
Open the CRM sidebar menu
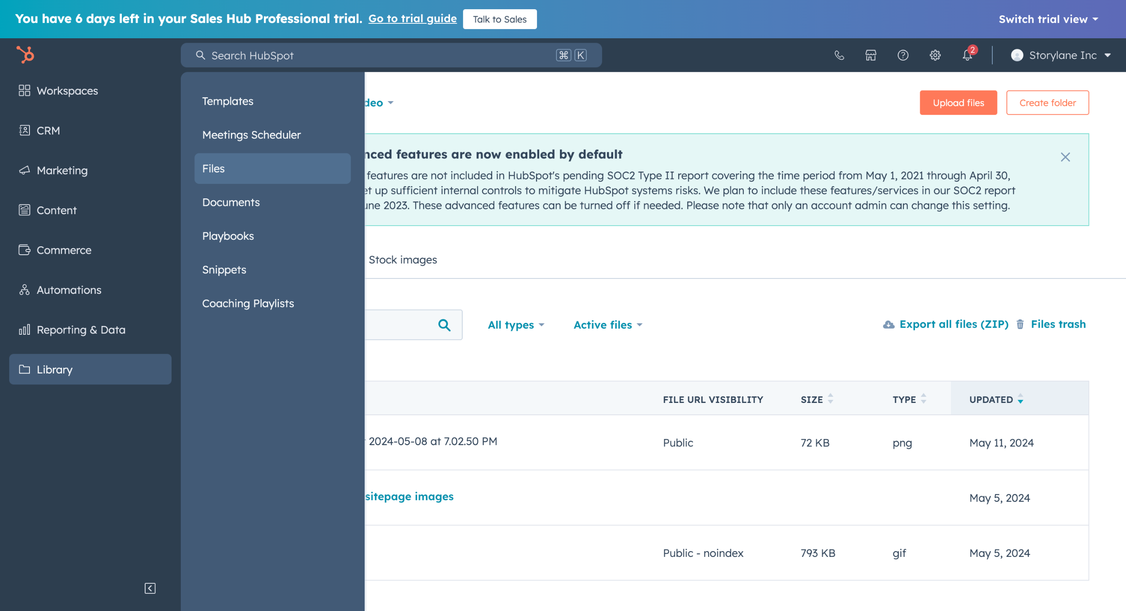tap(90, 131)
